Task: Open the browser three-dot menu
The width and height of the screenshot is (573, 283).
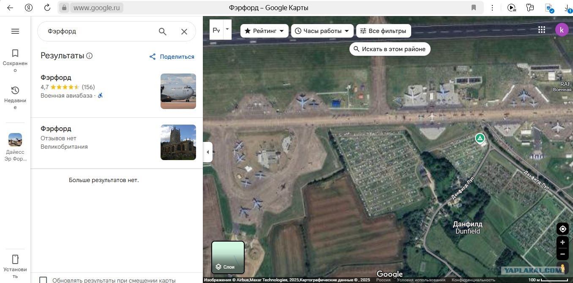Action: [x=492, y=8]
